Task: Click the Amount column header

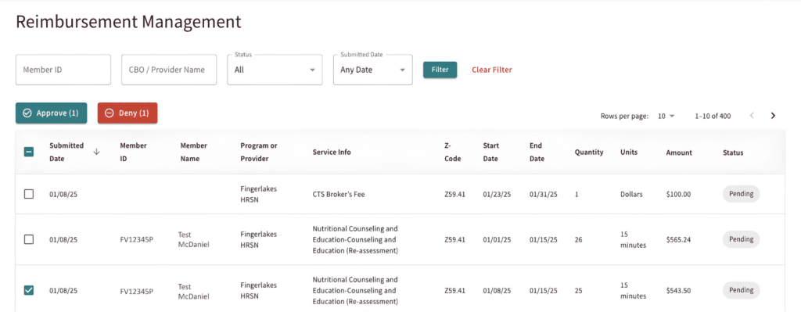Action: coord(679,152)
